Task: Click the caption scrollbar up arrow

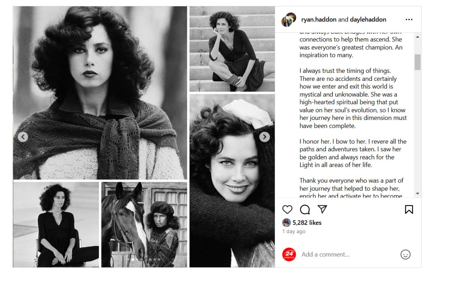Action: coord(418,37)
